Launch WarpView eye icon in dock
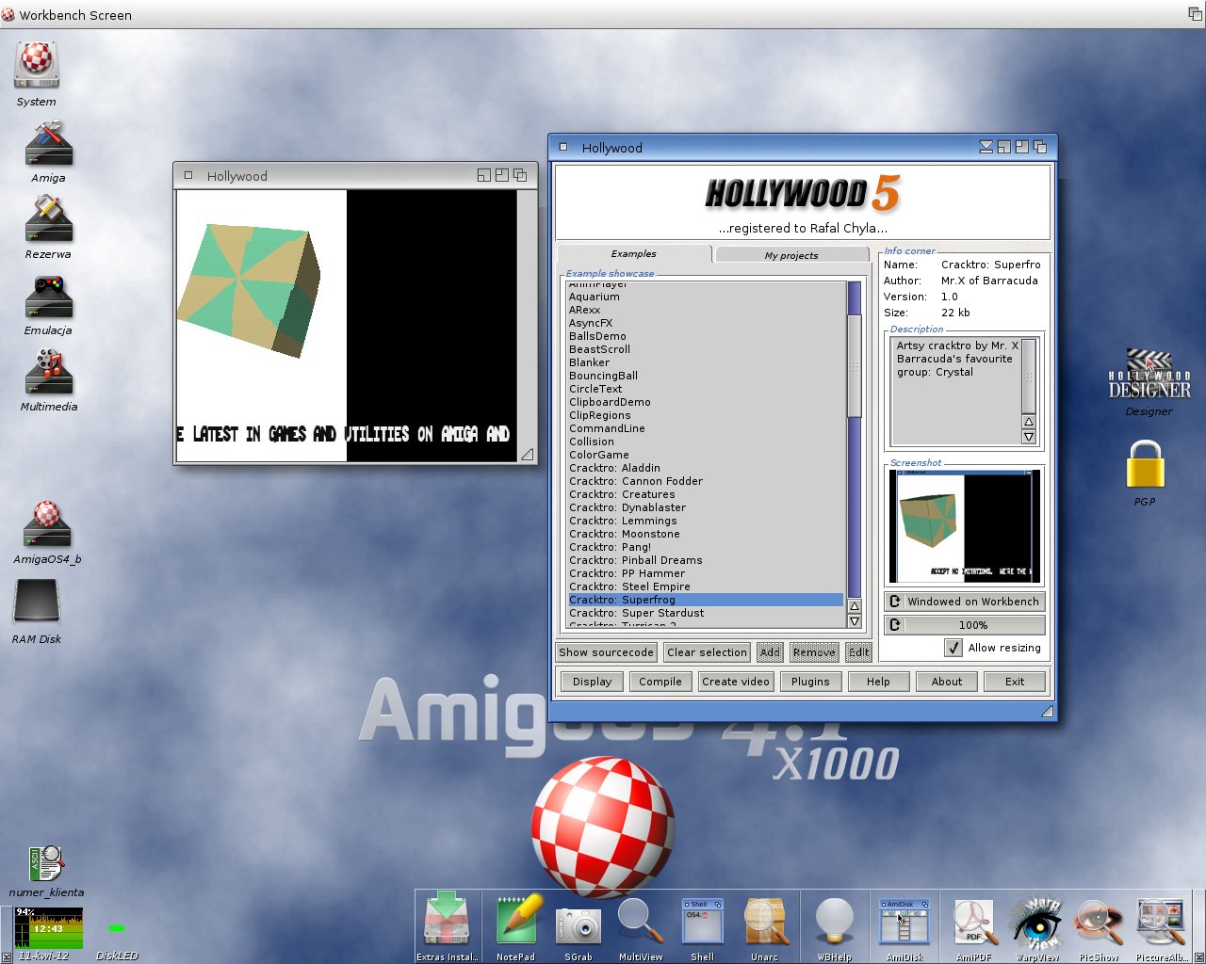 1036,922
